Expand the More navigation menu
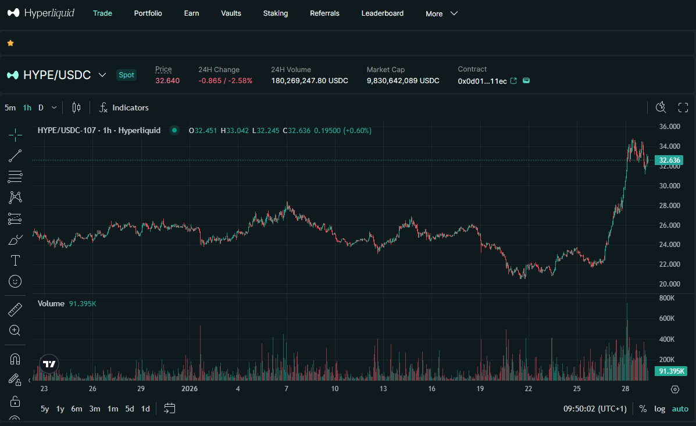696x426 pixels. pyautogui.click(x=441, y=13)
